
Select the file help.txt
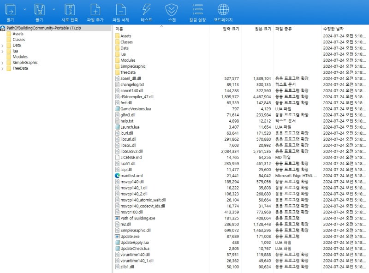(127, 121)
